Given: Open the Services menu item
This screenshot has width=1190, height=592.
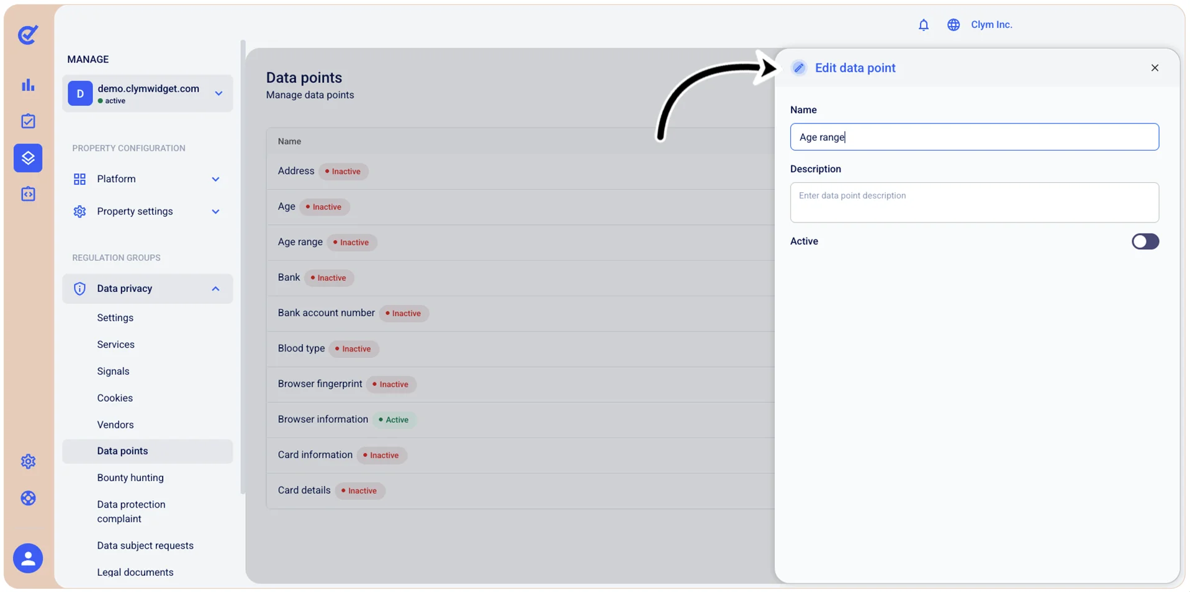Looking at the screenshot, I should tap(115, 344).
